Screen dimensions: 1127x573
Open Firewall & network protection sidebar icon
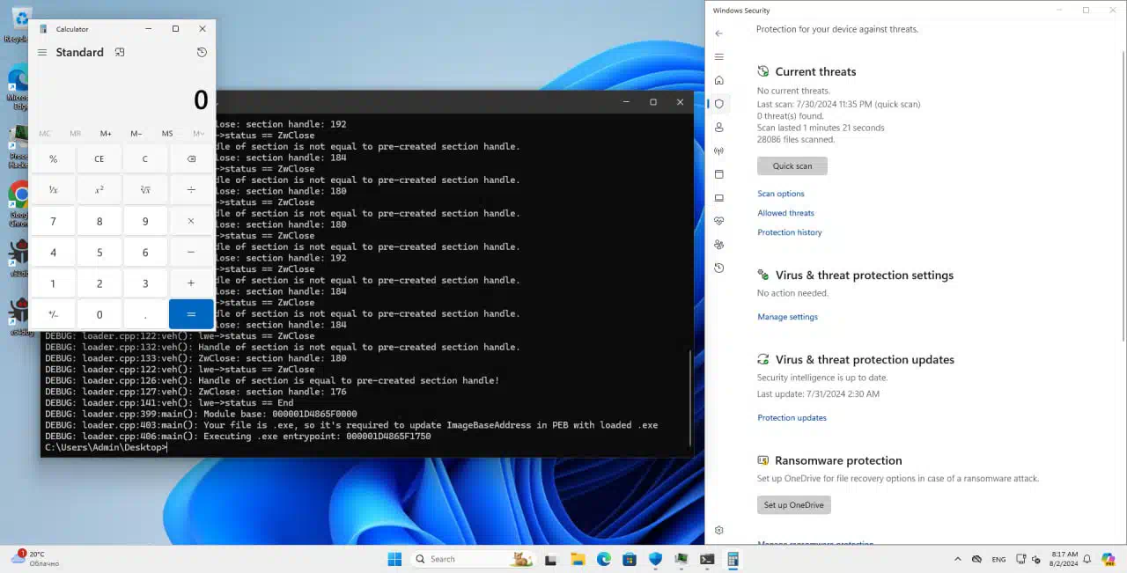pyautogui.click(x=718, y=151)
